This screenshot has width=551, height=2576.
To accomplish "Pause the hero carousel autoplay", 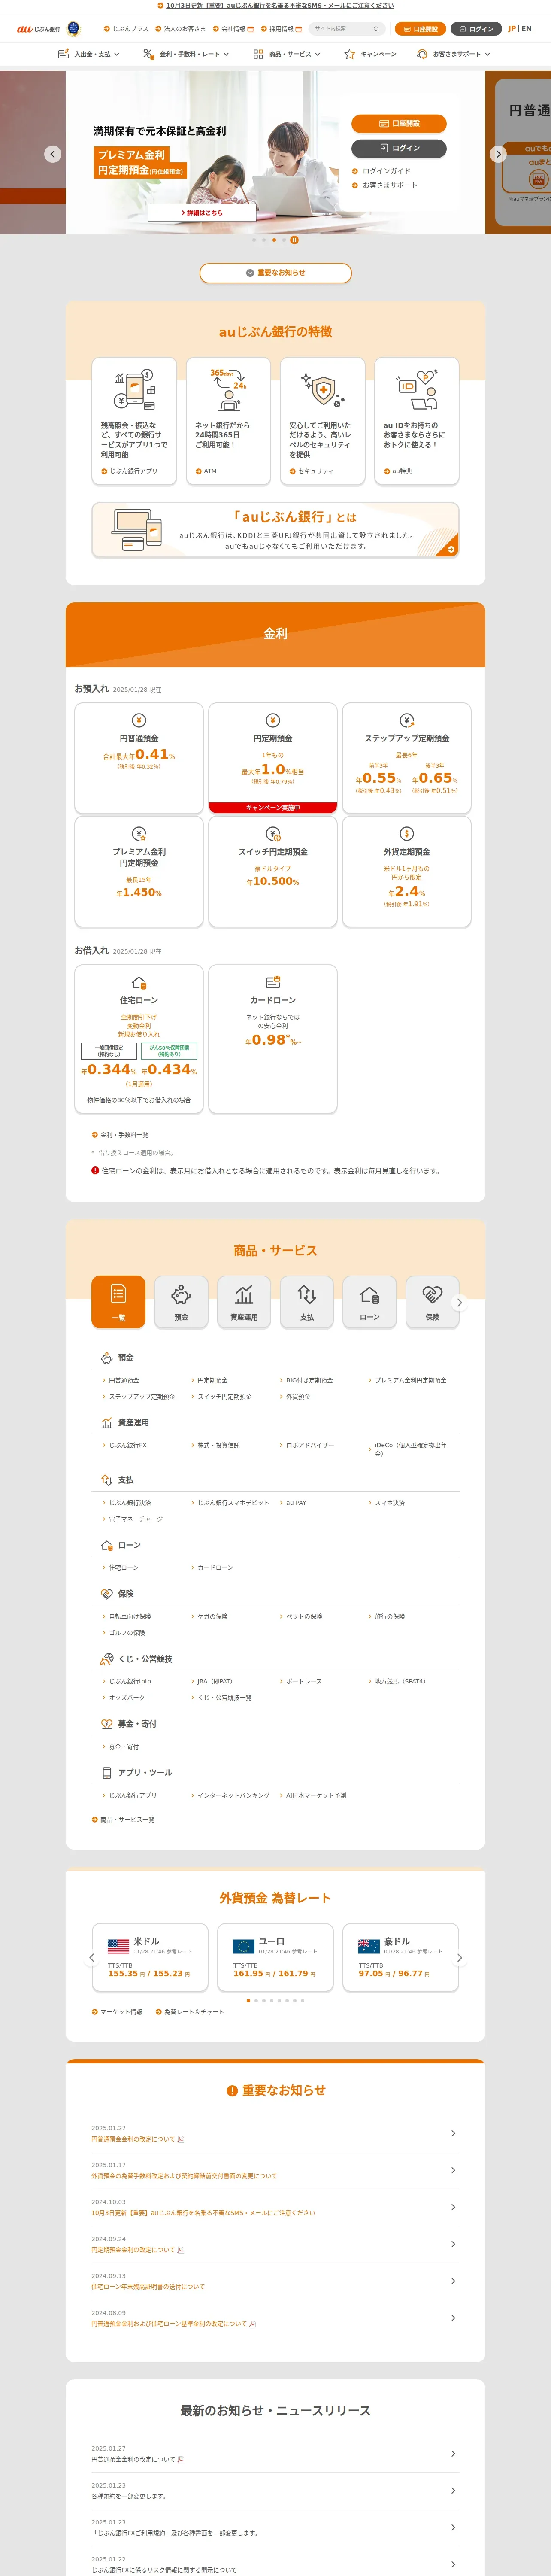I will click(x=294, y=240).
